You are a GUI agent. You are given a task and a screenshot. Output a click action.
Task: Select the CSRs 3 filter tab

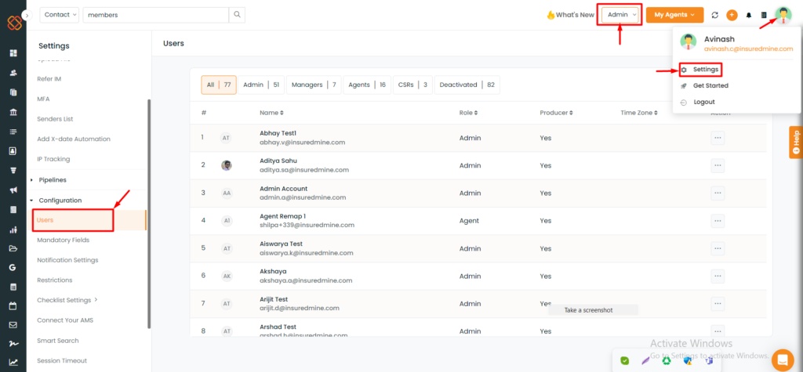tap(412, 85)
